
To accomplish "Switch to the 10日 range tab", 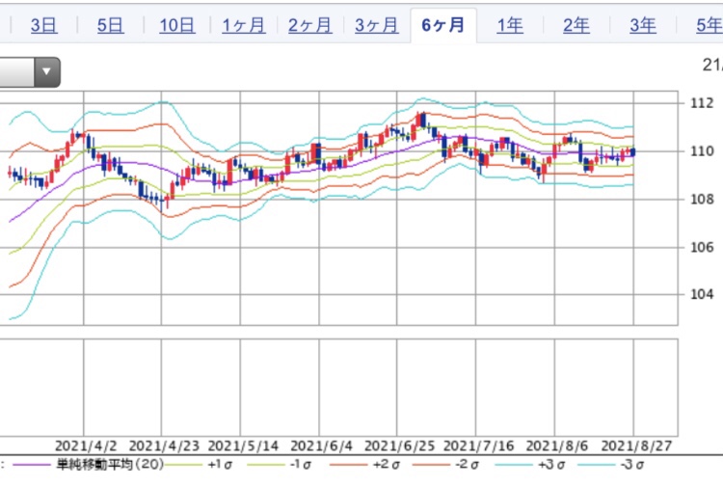I will pyautogui.click(x=177, y=25).
